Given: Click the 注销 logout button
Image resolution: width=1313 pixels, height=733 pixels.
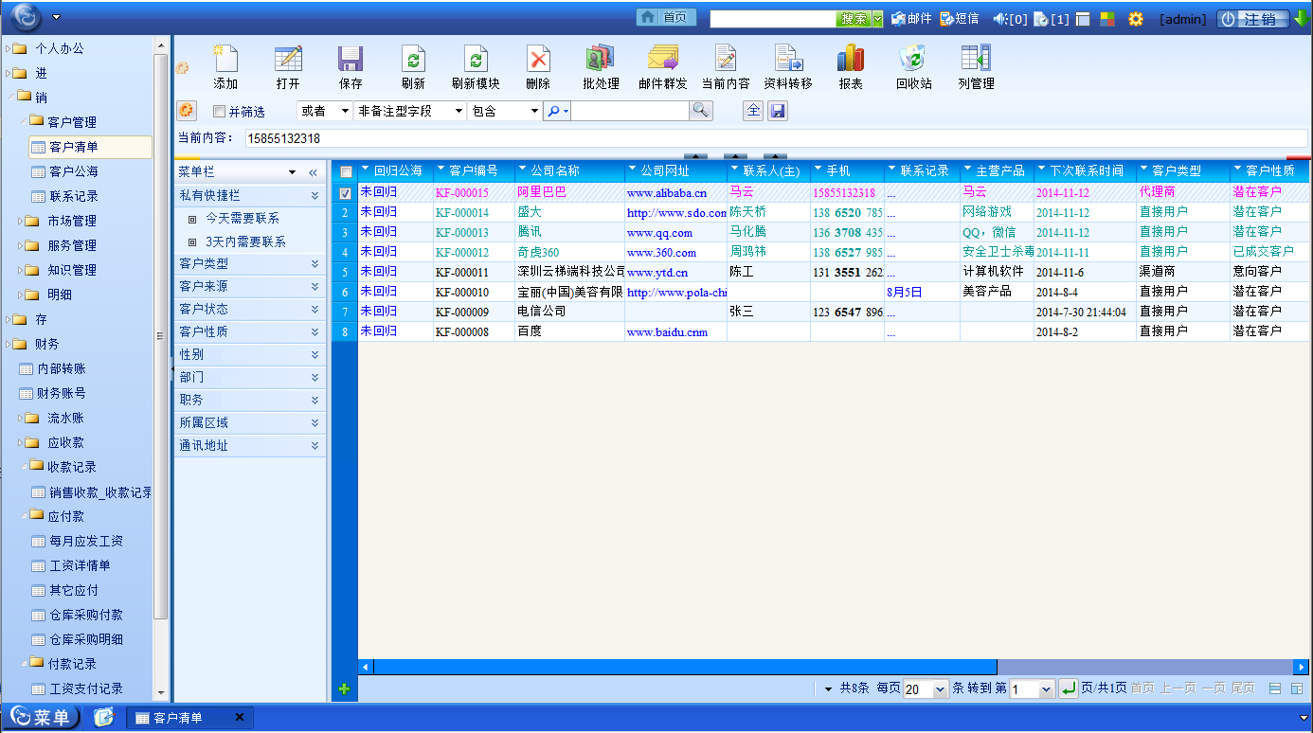Looking at the screenshot, I should coord(1252,19).
